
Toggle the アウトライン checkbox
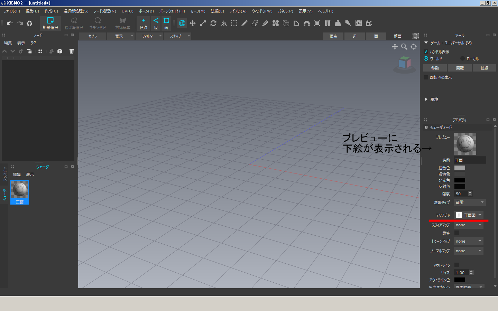coord(456,265)
